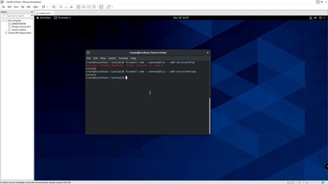Open the terminal Edit menu
The image size is (328, 184).
coord(95,58)
